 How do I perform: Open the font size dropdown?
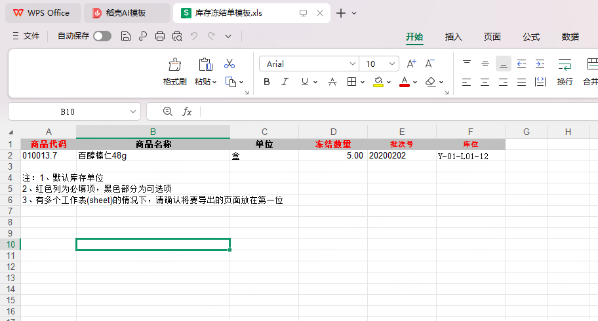[391, 64]
